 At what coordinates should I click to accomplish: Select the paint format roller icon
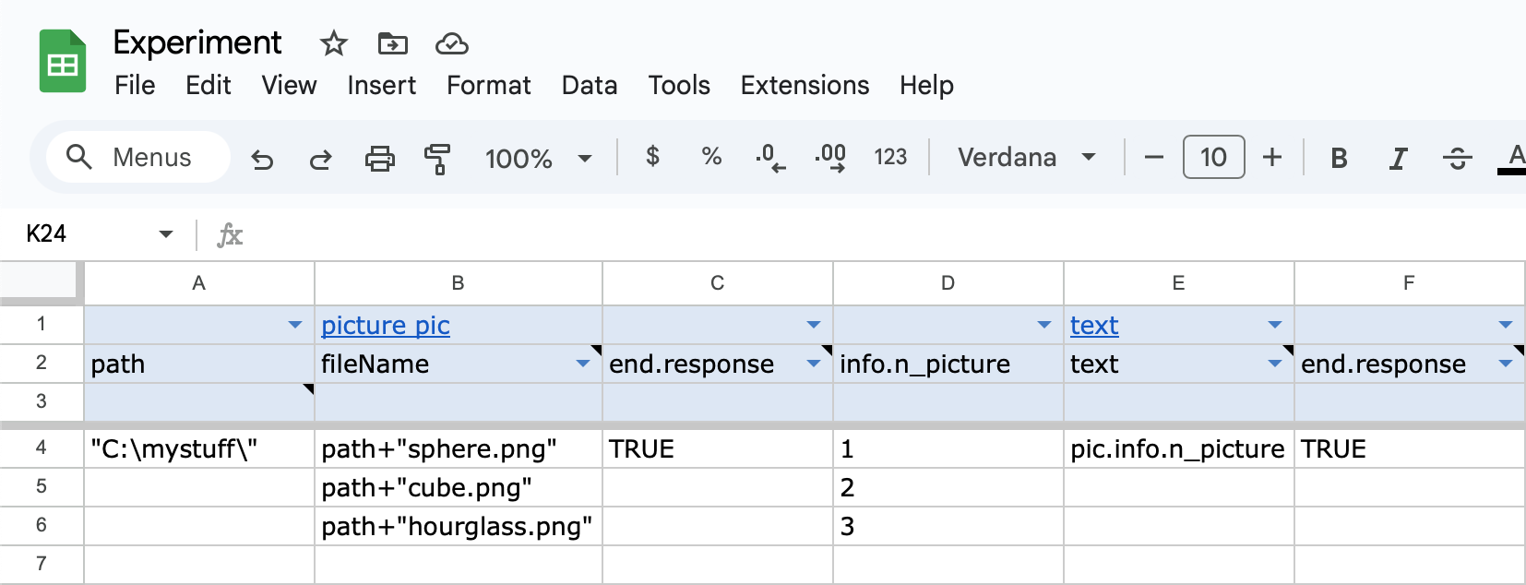pos(437,159)
